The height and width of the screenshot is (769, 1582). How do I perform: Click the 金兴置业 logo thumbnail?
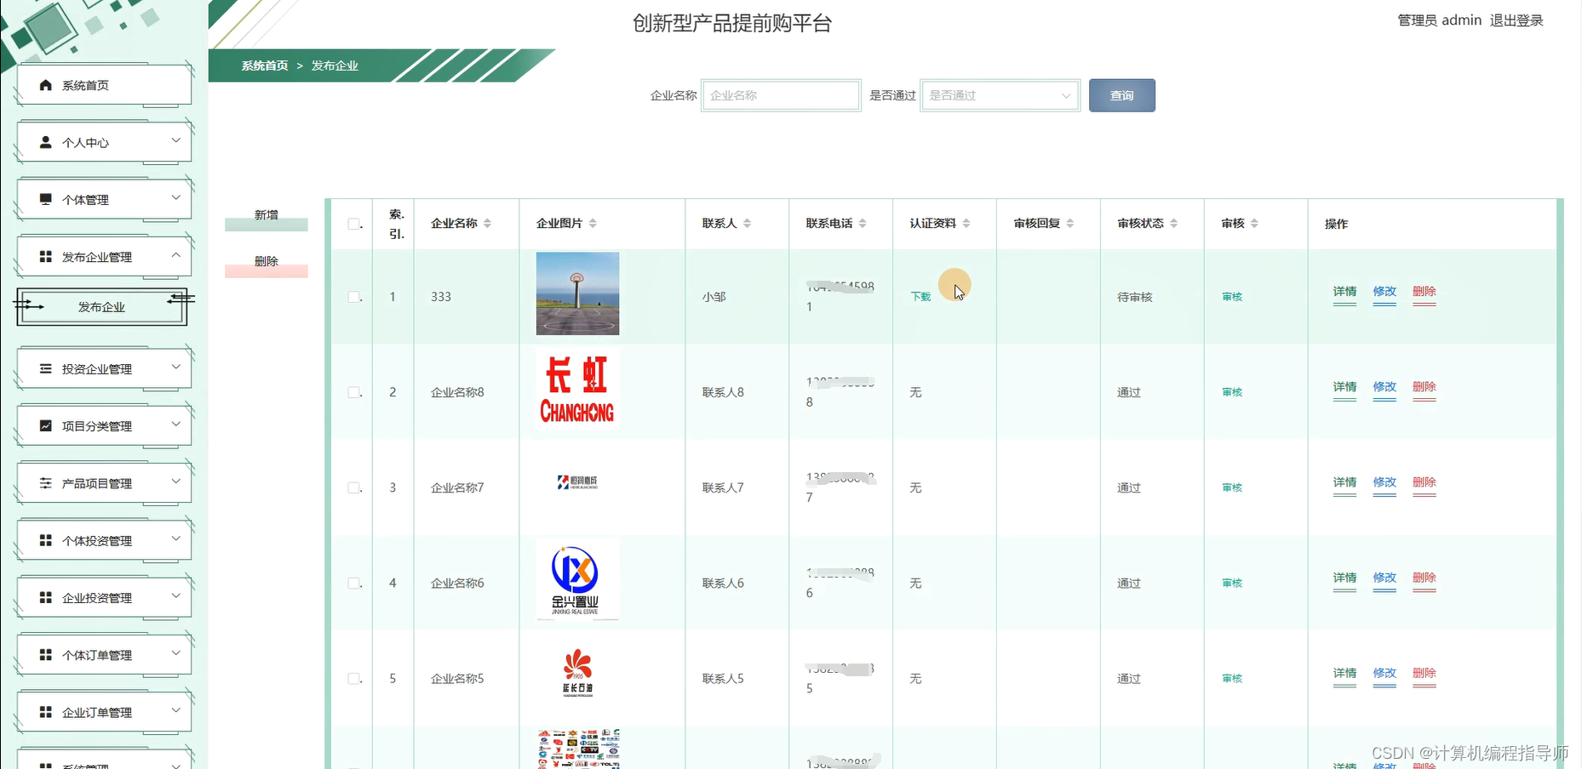(x=577, y=580)
